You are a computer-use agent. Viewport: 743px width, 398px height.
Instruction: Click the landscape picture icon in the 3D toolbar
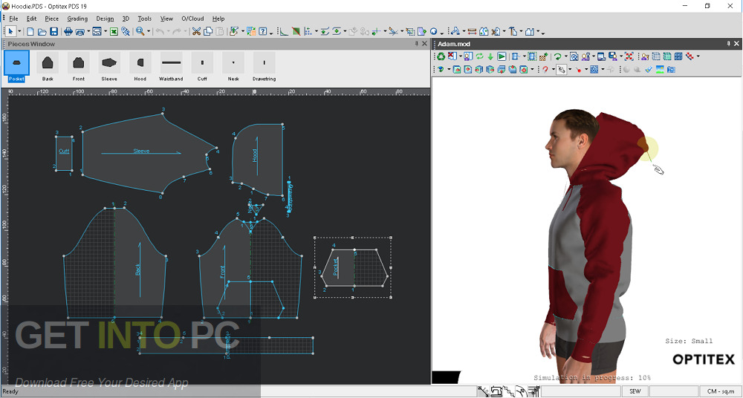[x=660, y=70]
